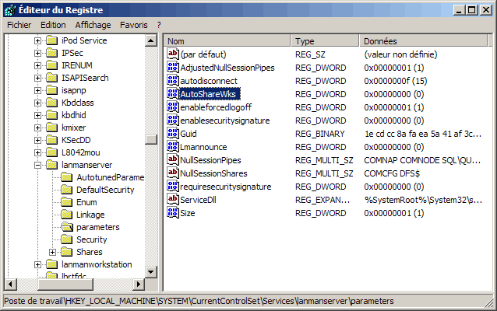
Task: Click the ISAPISearch folder icon
Action: pyautogui.click(x=51, y=78)
